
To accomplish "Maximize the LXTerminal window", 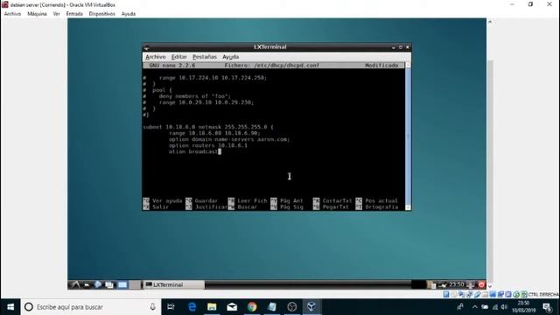I will (x=401, y=47).
